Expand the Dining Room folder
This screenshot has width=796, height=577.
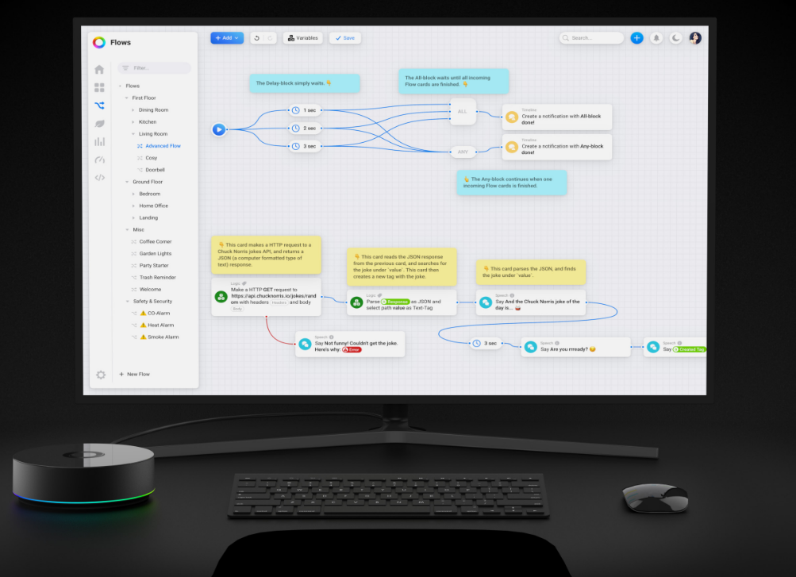[x=133, y=110]
